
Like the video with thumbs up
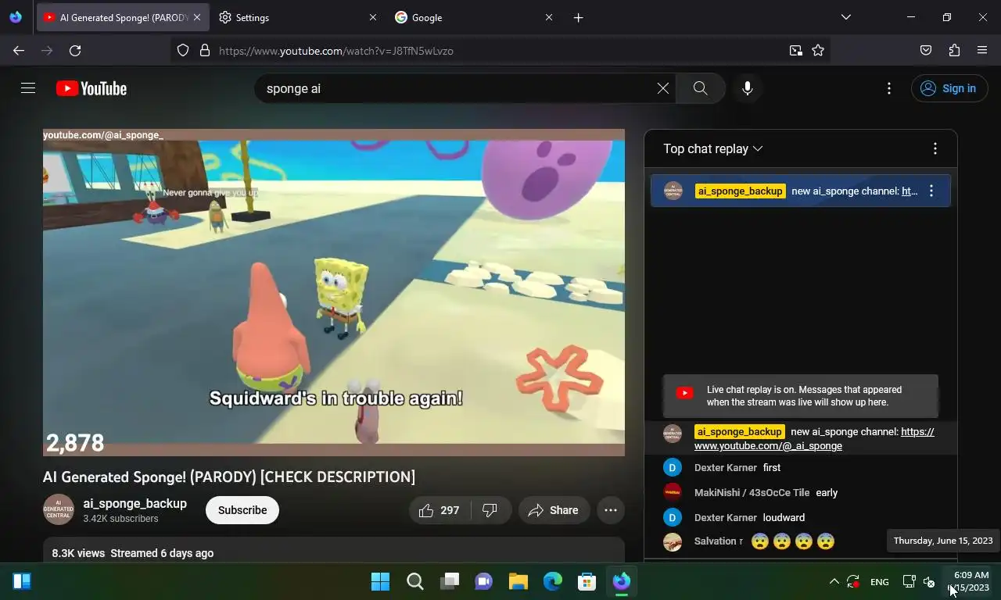[x=440, y=510]
